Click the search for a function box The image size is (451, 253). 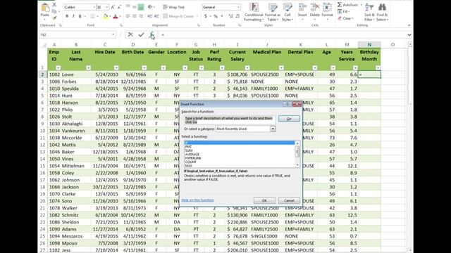230,120
